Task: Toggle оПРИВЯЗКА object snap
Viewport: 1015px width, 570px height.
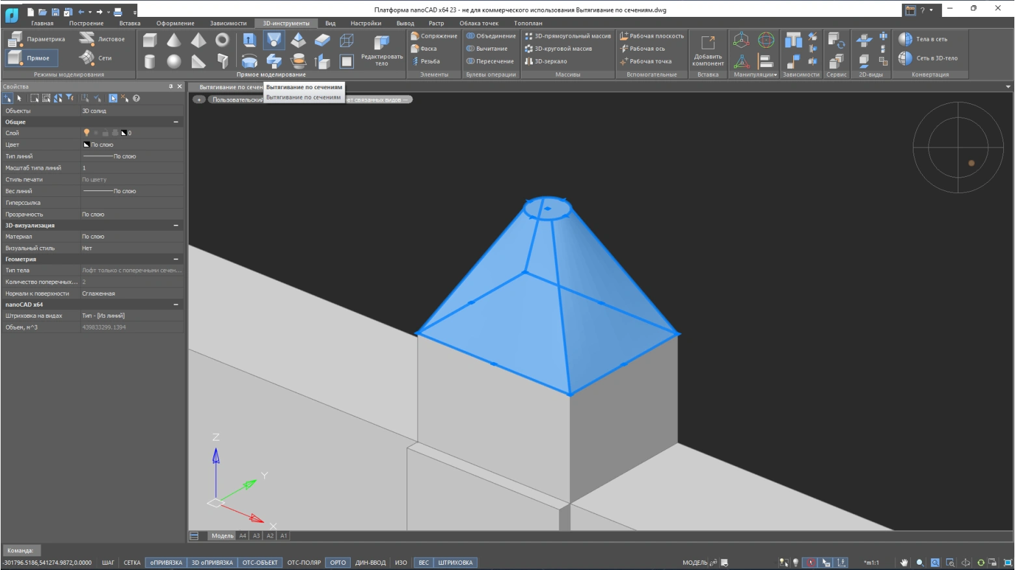Action: [x=166, y=563]
